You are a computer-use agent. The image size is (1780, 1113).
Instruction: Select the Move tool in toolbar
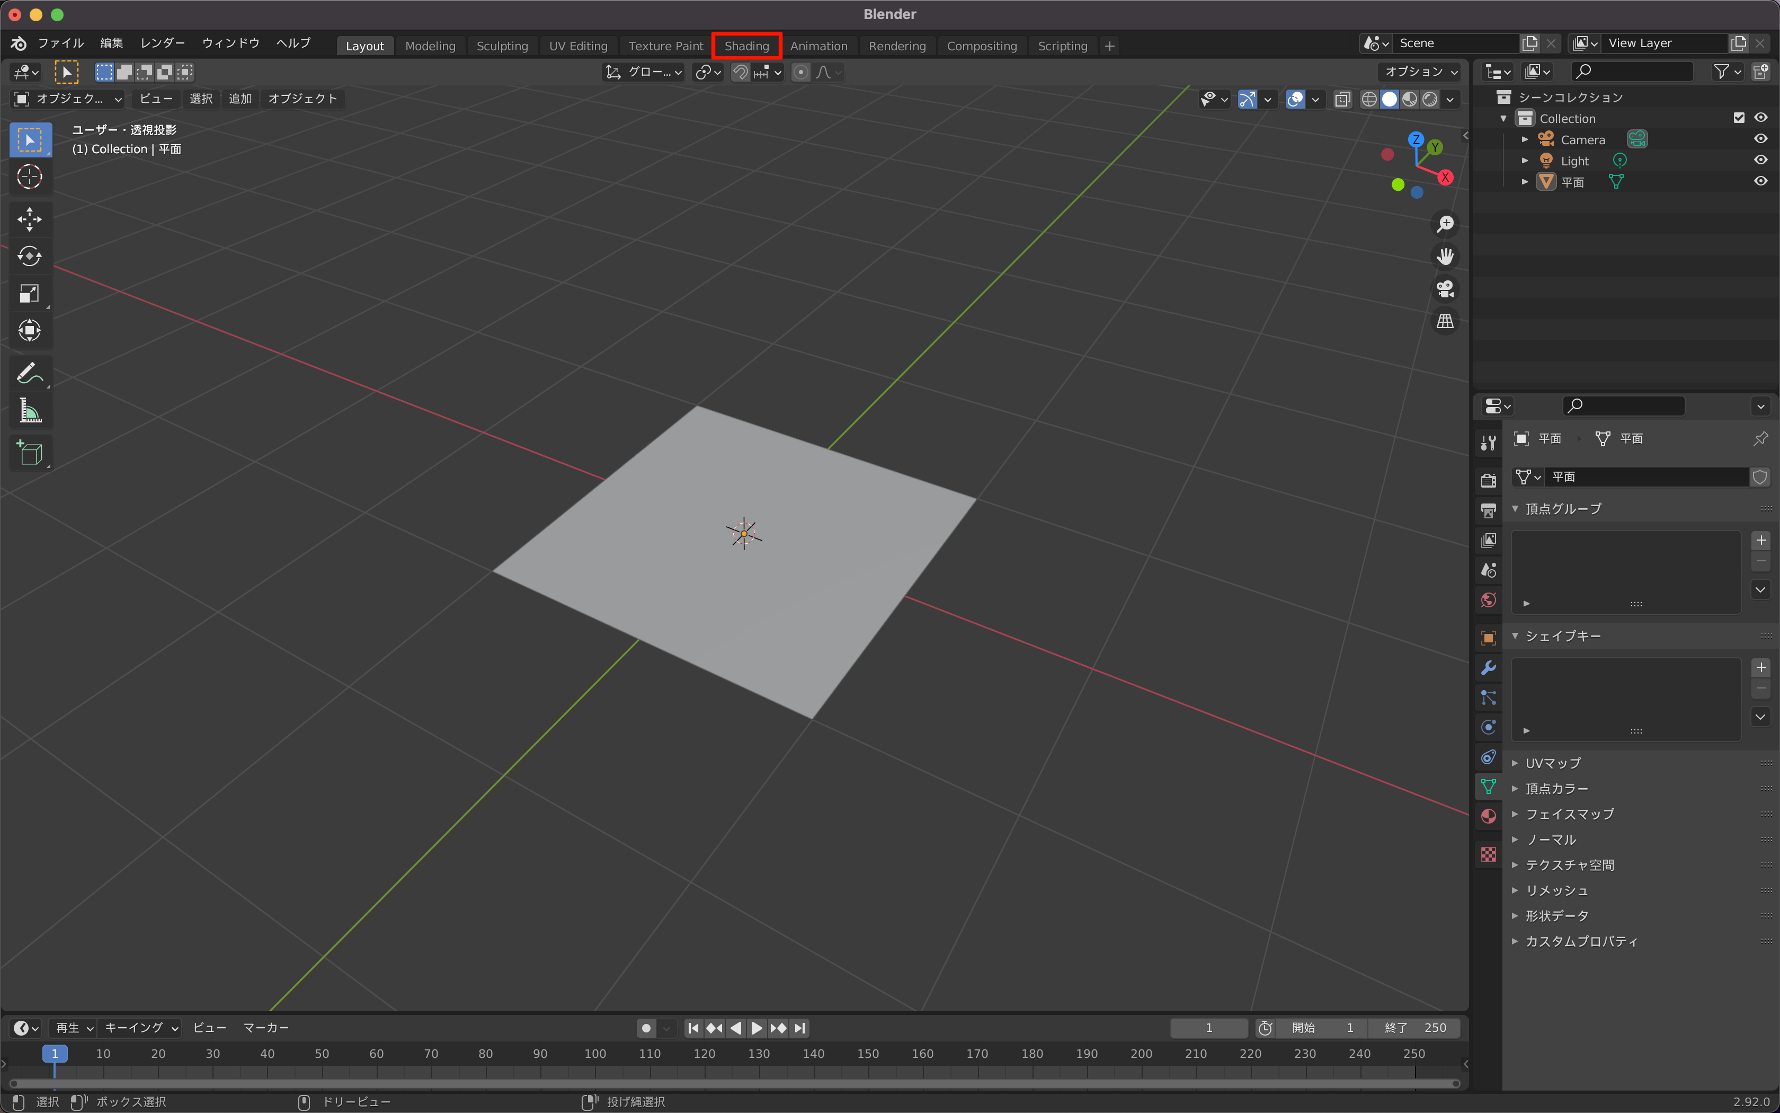30,219
